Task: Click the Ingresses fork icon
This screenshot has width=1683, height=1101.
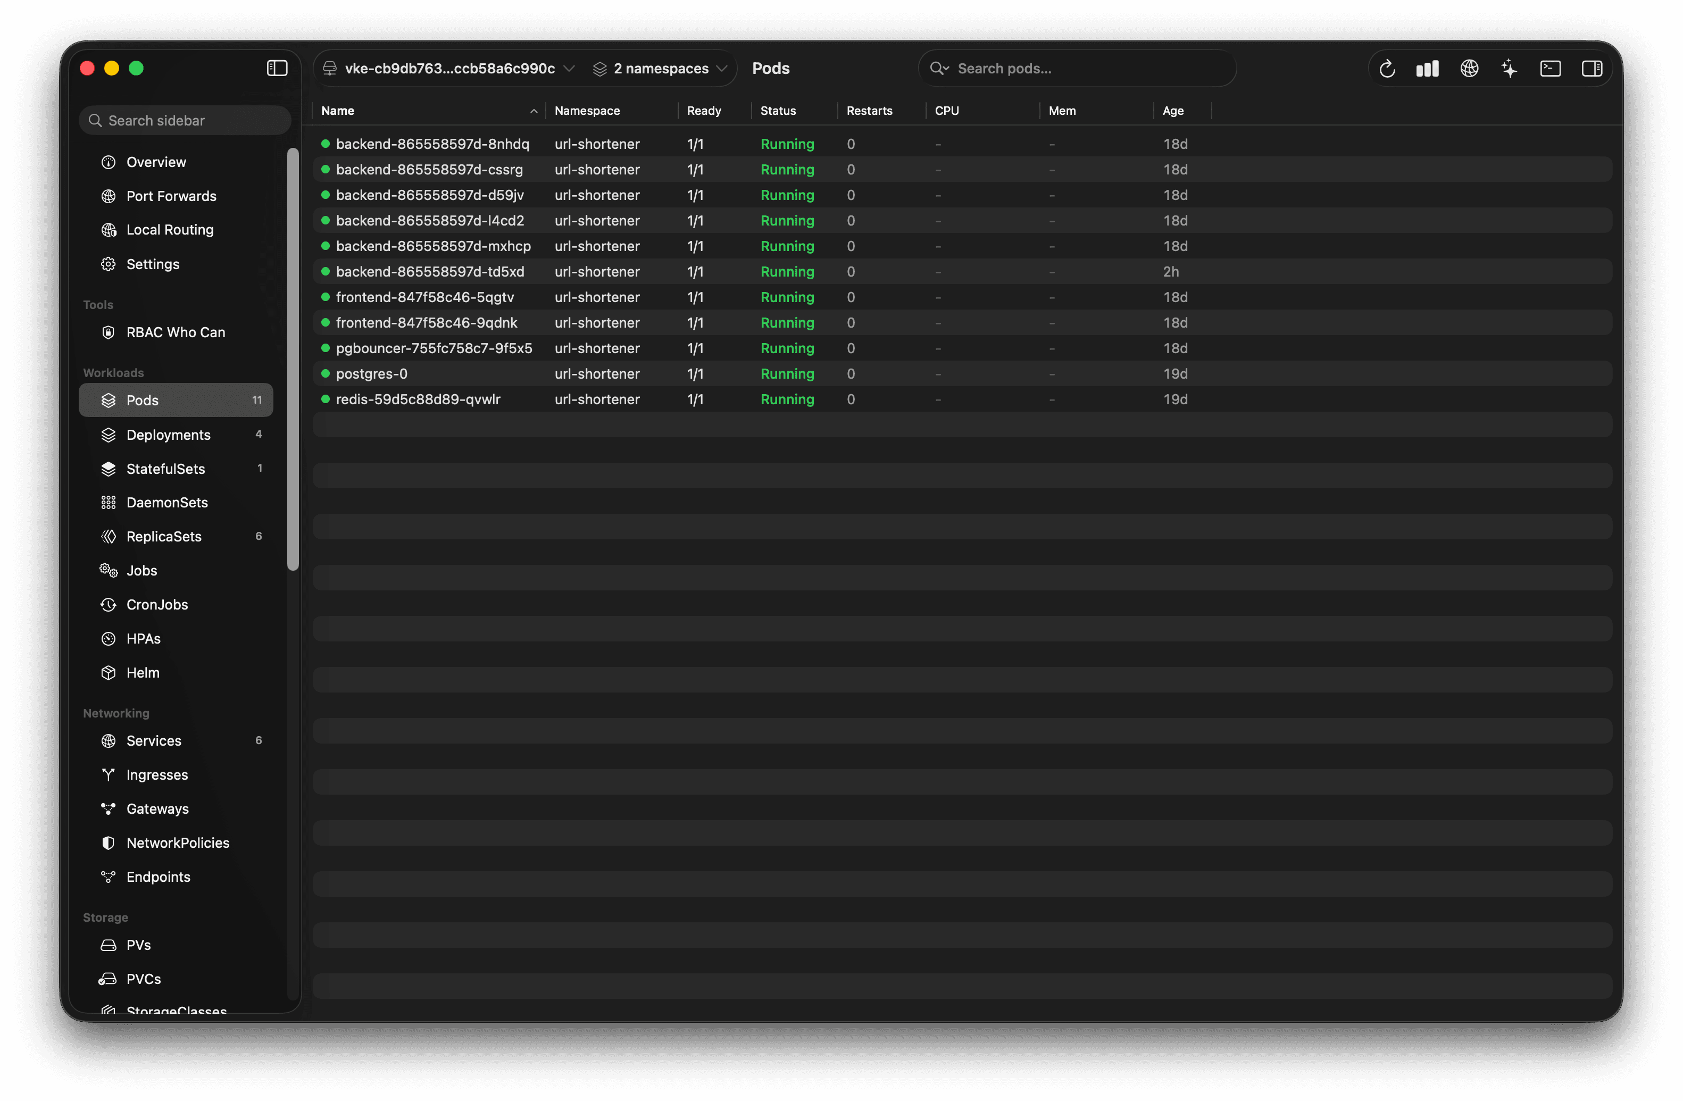Action: click(x=108, y=775)
